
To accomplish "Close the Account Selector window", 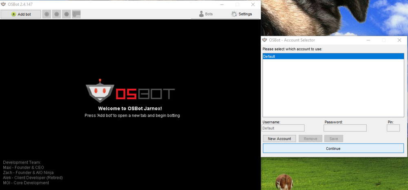I will pyautogui.click(x=399, y=40).
